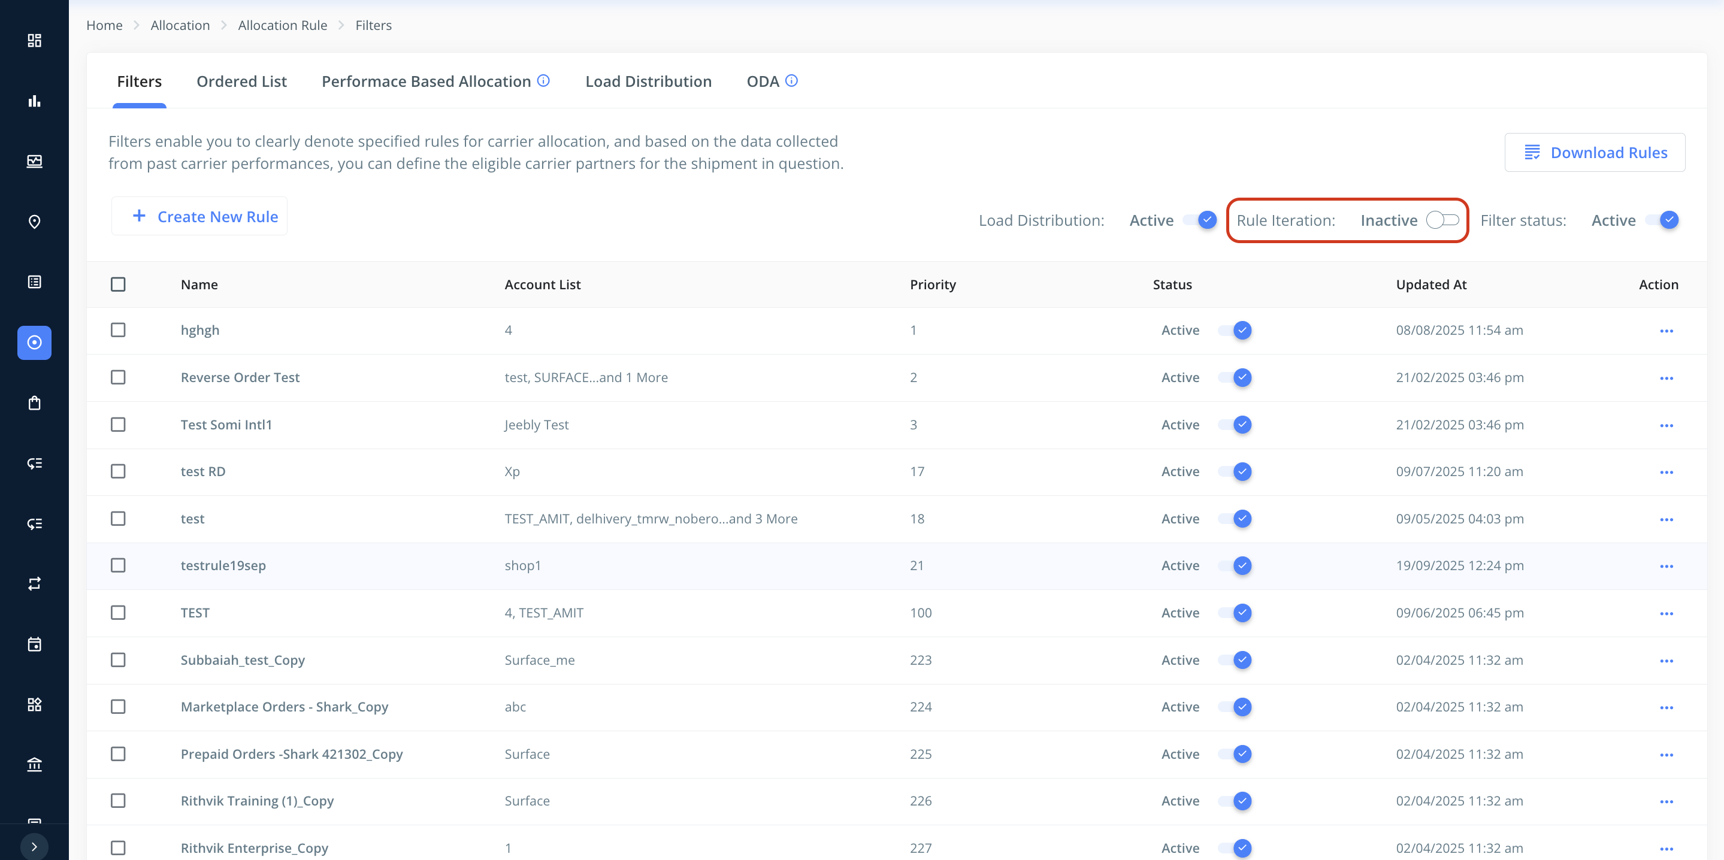Open action menu for hghgh rule
Screen dimensions: 1724x860
1666,331
